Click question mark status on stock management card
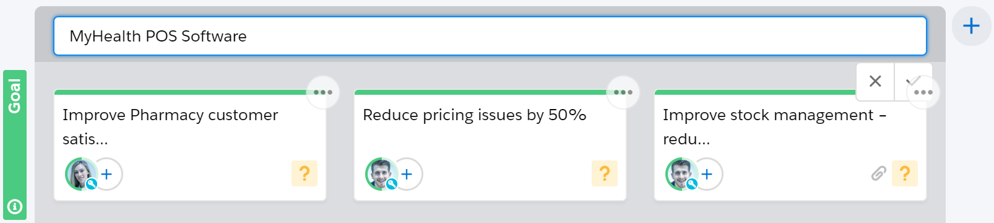Image resolution: width=994 pixels, height=223 pixels. coord(905,173)
